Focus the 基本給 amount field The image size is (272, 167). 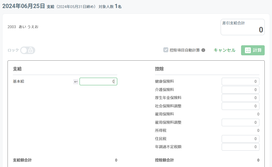[98, 81]
